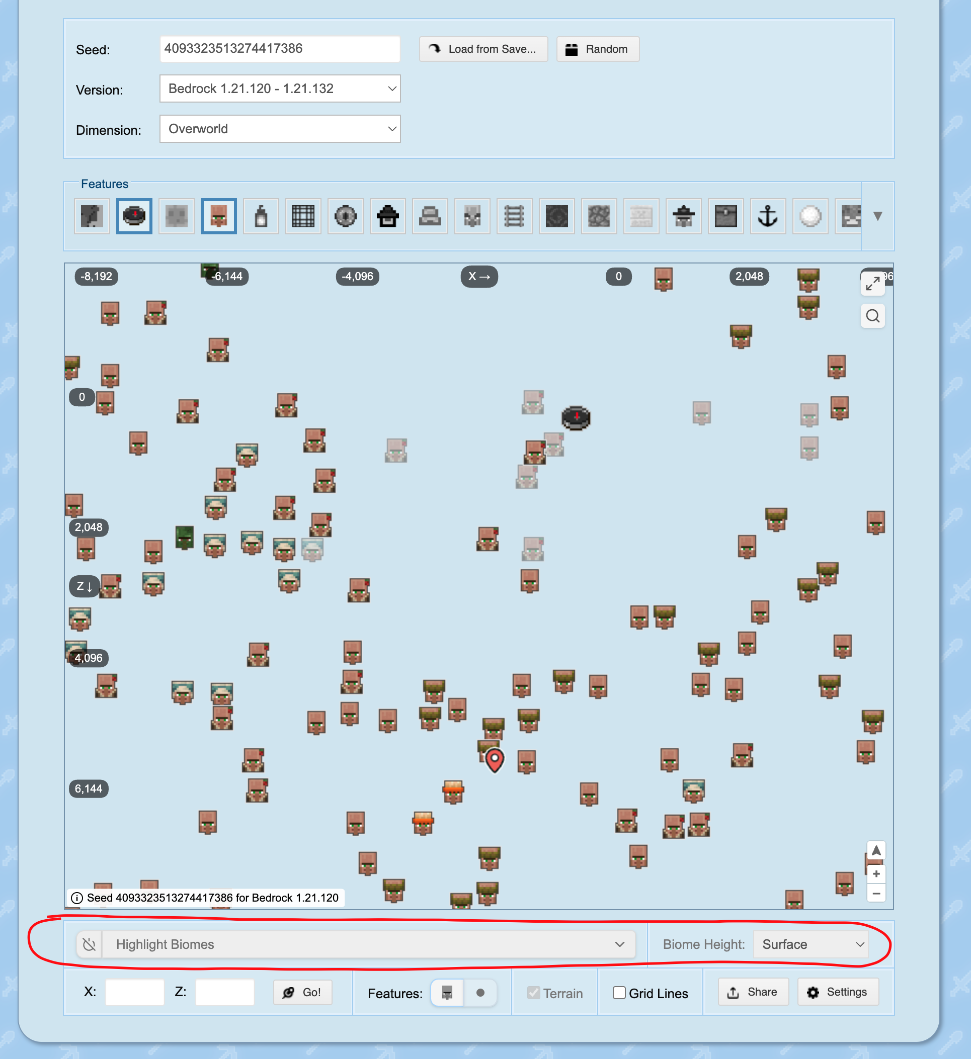Screen dimensions: 971x1059
Task: Toggle the Terrain checkbox
Action: 534,993
